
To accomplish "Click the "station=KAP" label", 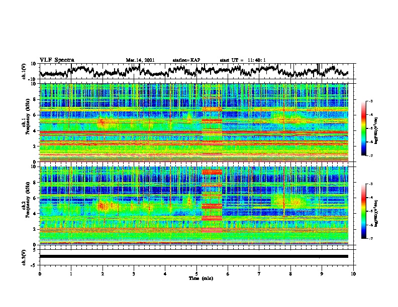I will point(186,60).
